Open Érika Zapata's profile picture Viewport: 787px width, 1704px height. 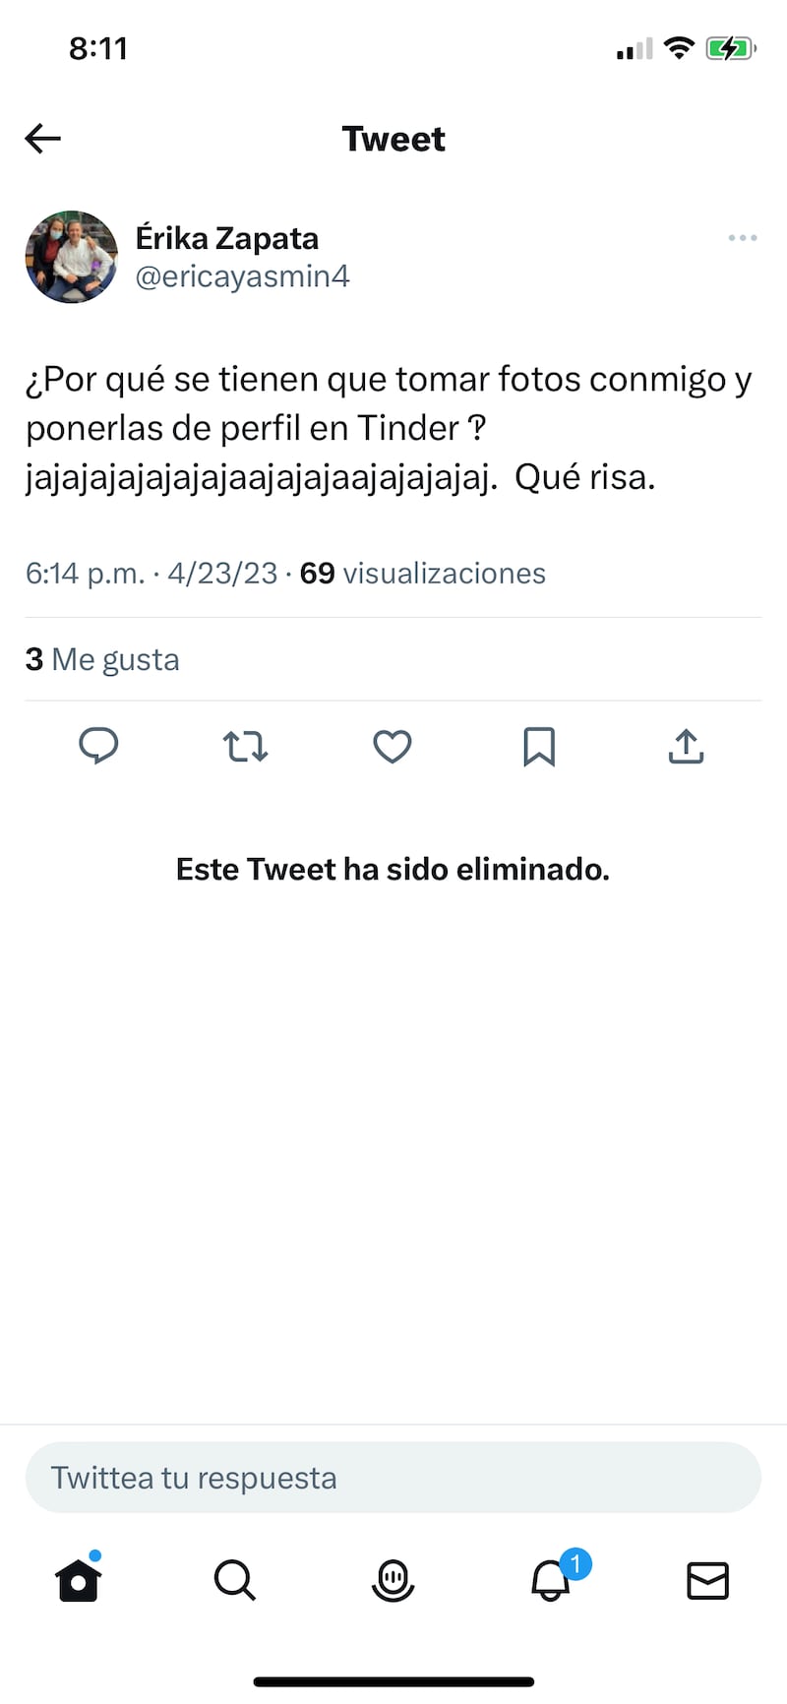(x=71, y=257)
